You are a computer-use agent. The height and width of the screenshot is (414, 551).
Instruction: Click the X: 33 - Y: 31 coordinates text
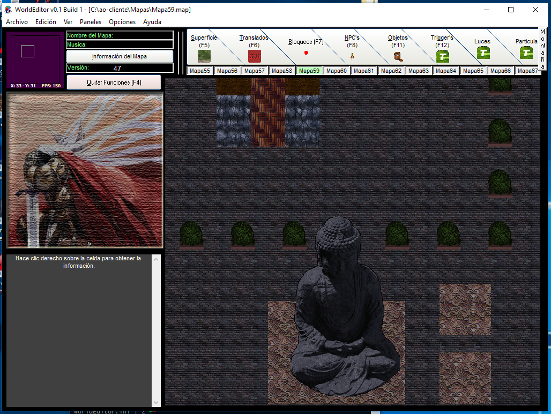23,86
